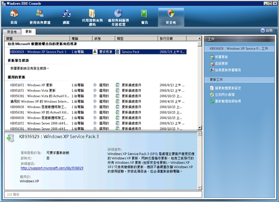Select the KB936929 Windows XP Service Pack 3 row
279x202 pixels.
coord(98,51)
